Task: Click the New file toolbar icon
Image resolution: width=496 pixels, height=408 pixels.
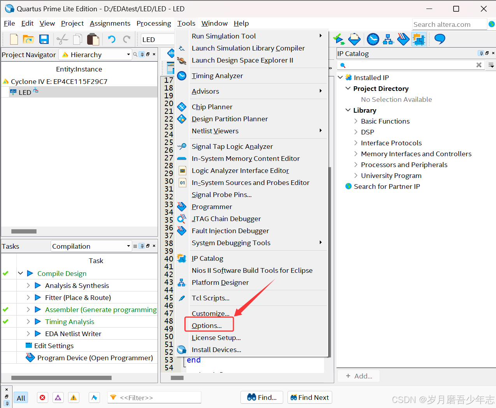Action: [14, 39]
